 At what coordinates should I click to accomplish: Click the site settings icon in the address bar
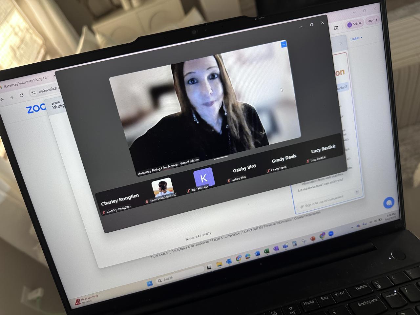tap(33, 93)
